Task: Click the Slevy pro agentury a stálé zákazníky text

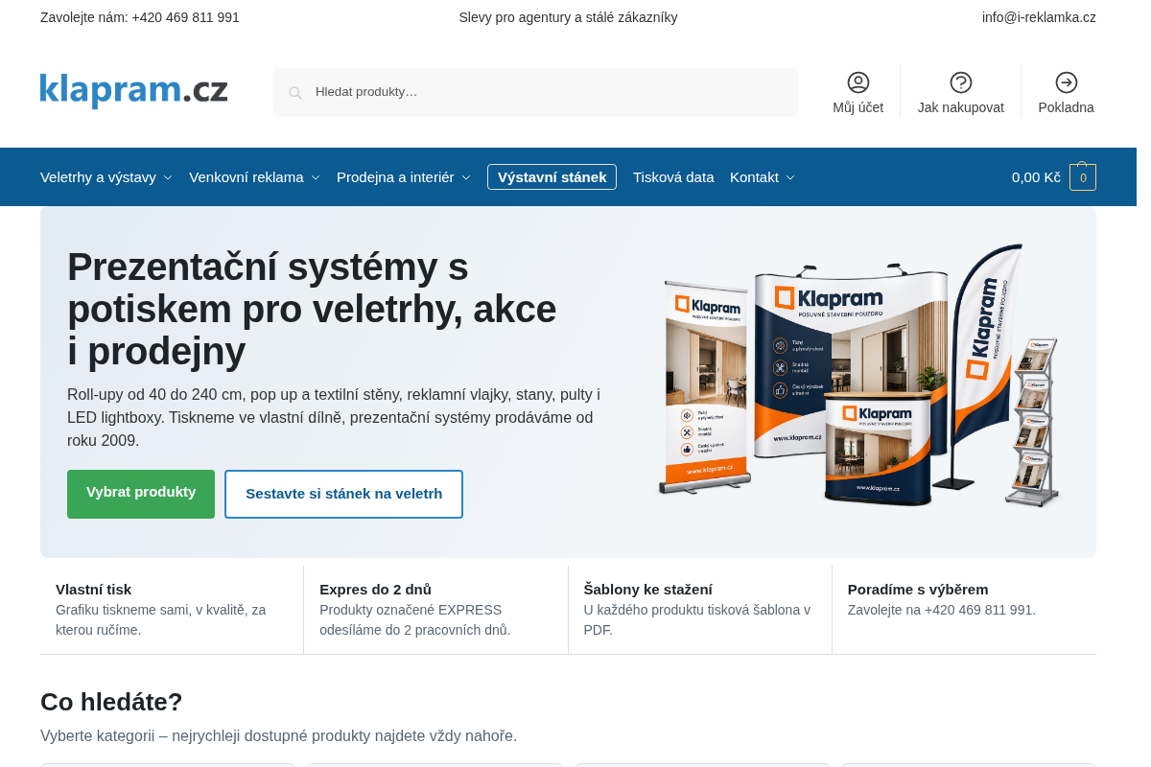Action: [568, 17]
